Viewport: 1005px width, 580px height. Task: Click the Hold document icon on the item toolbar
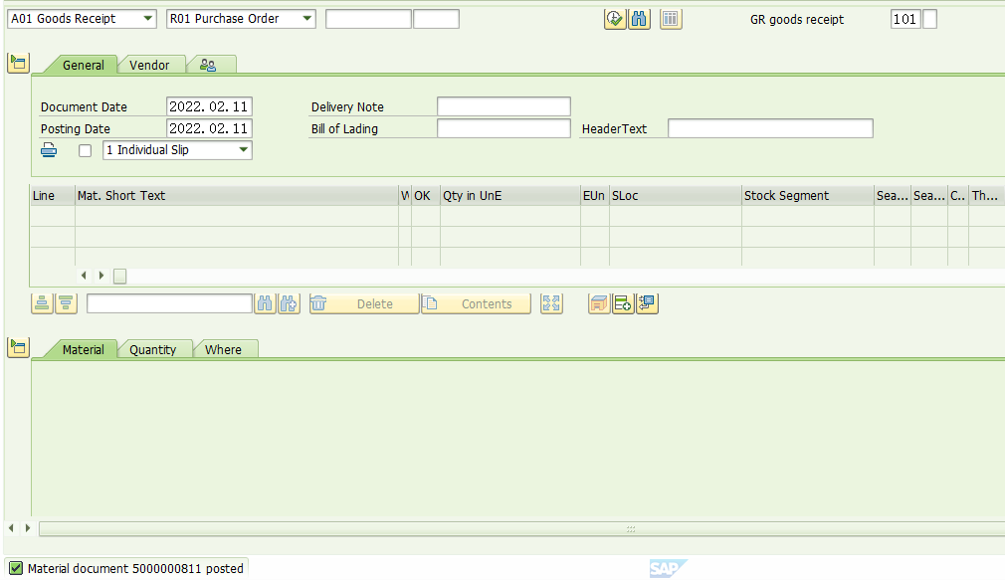(598, 303)
